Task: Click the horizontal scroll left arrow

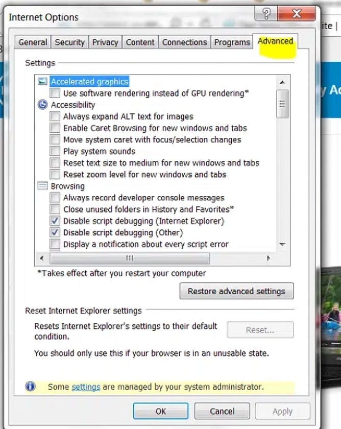Action: [42, 258]
